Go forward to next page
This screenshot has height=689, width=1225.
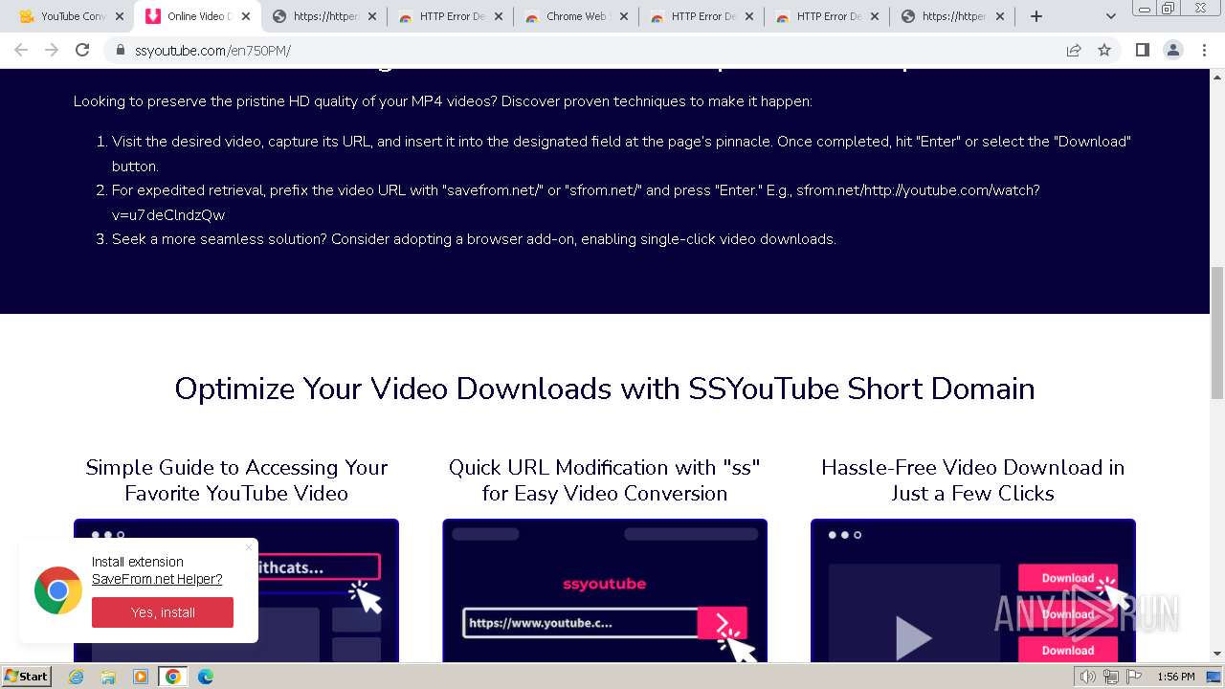[52, 50]
